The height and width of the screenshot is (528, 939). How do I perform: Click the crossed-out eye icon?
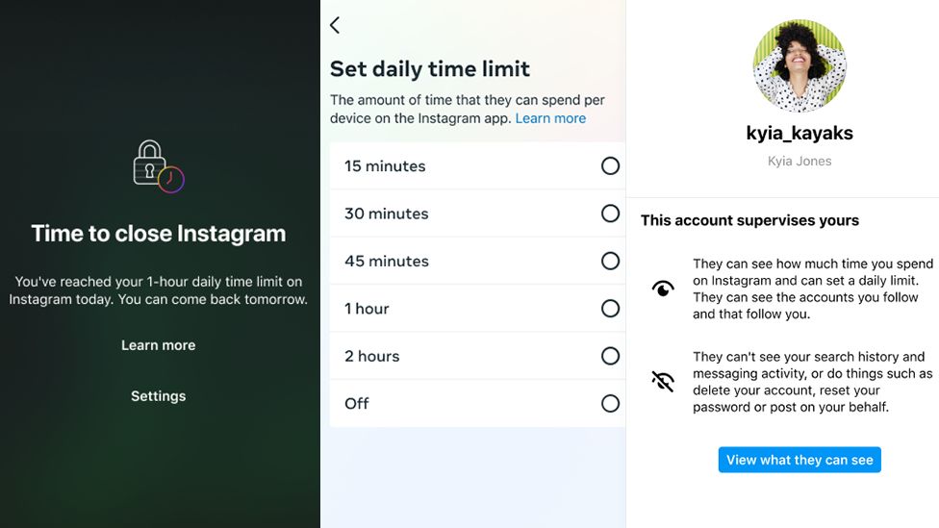pyautogui.click(x=663, y=381)
